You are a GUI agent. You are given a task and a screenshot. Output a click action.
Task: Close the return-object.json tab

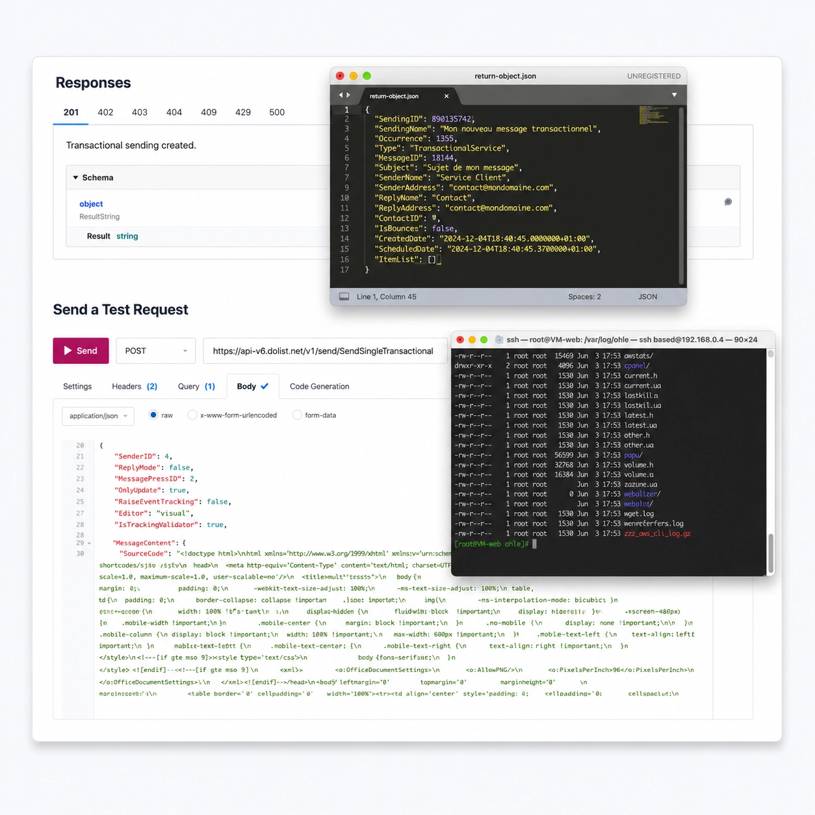pyautogui.click(x=446, y=96)
